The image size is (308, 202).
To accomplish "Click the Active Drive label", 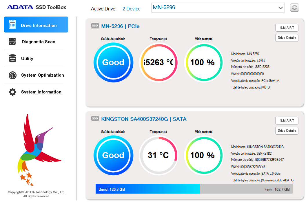I will 104,9.
